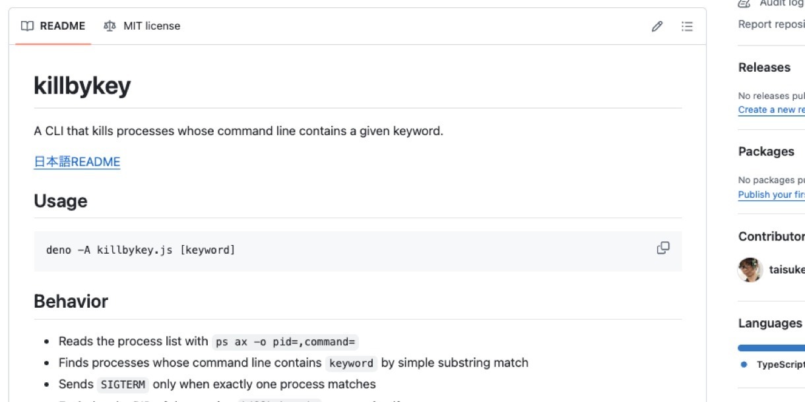Click the Usage section heading
The width and height of the screenshot is (805, 402).
(61, 201)
